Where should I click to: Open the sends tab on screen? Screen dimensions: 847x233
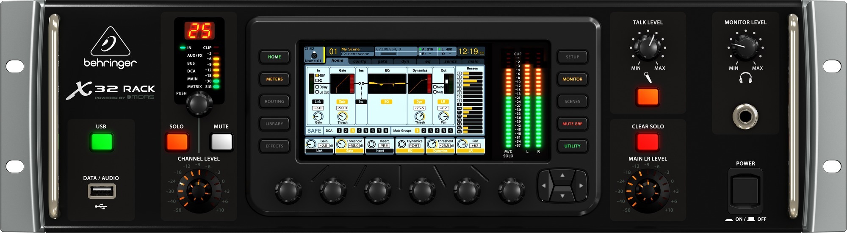point(450,61)
